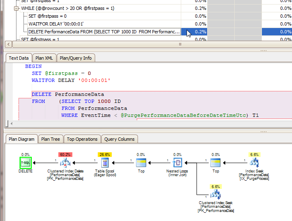The image size is (292, 221).
Task: Click the 6.6% label above Clustered Index Seek
Action: click(216, 186)
